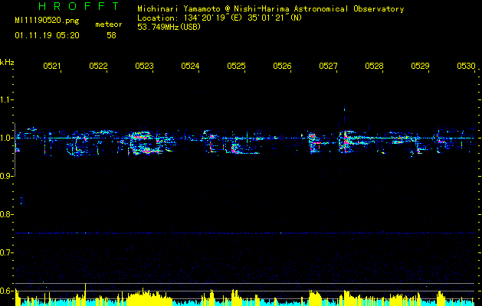Click the 0530 time marker
The image size is (482, 306).
coord(466,66)
